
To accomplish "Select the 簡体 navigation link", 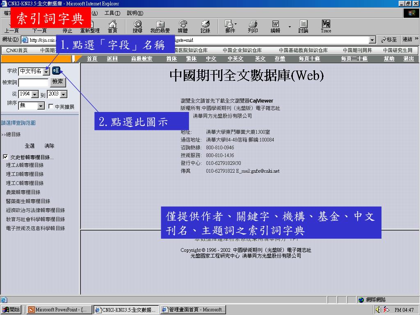I will coord(171,59).
